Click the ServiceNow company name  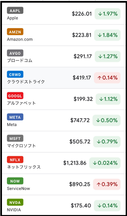(x=18, y=189)
